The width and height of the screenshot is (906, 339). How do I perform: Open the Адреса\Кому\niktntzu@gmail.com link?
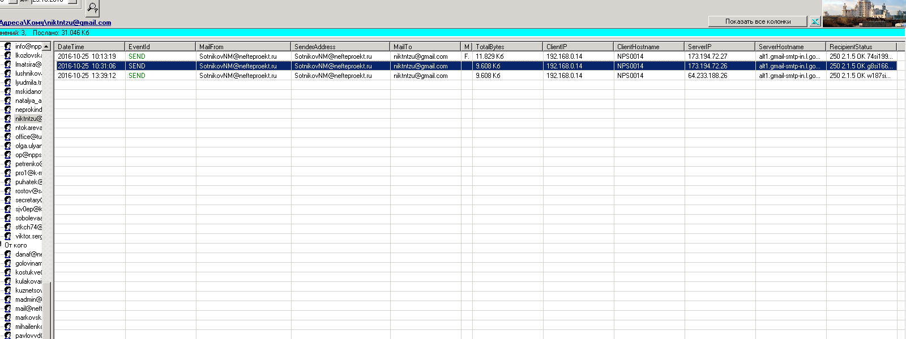click(x=55, y=23)
